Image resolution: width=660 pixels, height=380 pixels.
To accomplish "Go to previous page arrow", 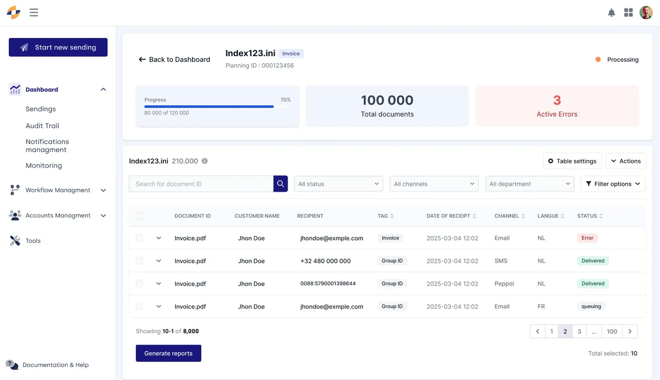I will [x=537, y=331].
